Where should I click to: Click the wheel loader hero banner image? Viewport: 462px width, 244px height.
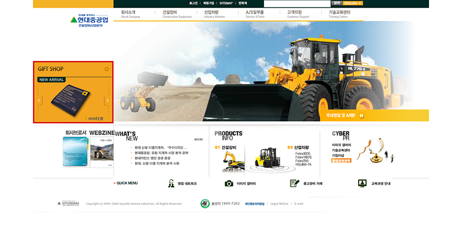[x=271, y=71]
